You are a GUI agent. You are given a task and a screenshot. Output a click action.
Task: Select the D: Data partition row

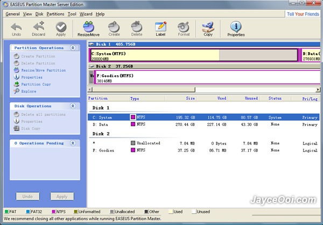pos(203,125)
